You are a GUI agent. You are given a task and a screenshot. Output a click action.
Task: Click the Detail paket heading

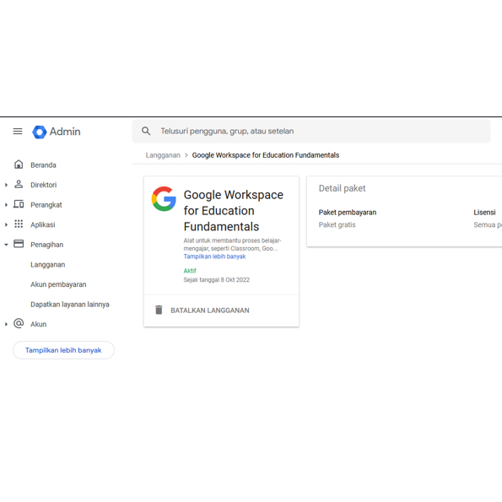(x=342, y=188)
